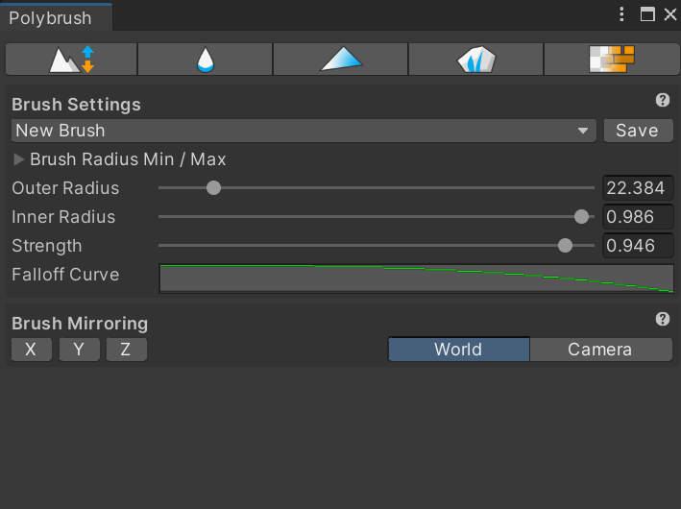Select the Sculpt (raise/lower) mode icon
The image size is (681, 509).
71,60
